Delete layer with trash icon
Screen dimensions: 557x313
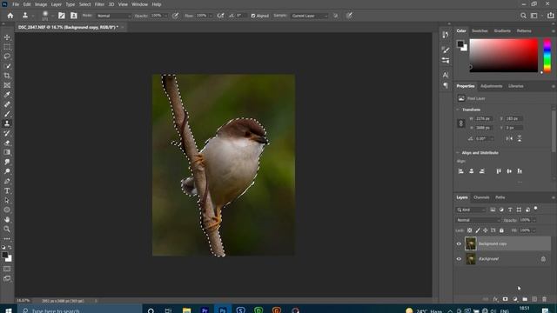pyautogui.click(x=544, y=299)
